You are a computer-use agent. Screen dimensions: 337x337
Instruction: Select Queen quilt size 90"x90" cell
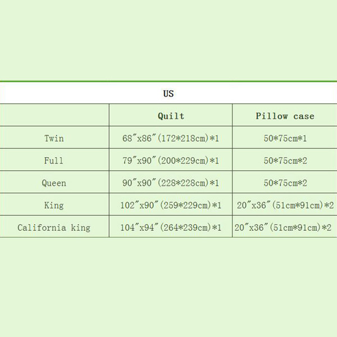[171, 183]
